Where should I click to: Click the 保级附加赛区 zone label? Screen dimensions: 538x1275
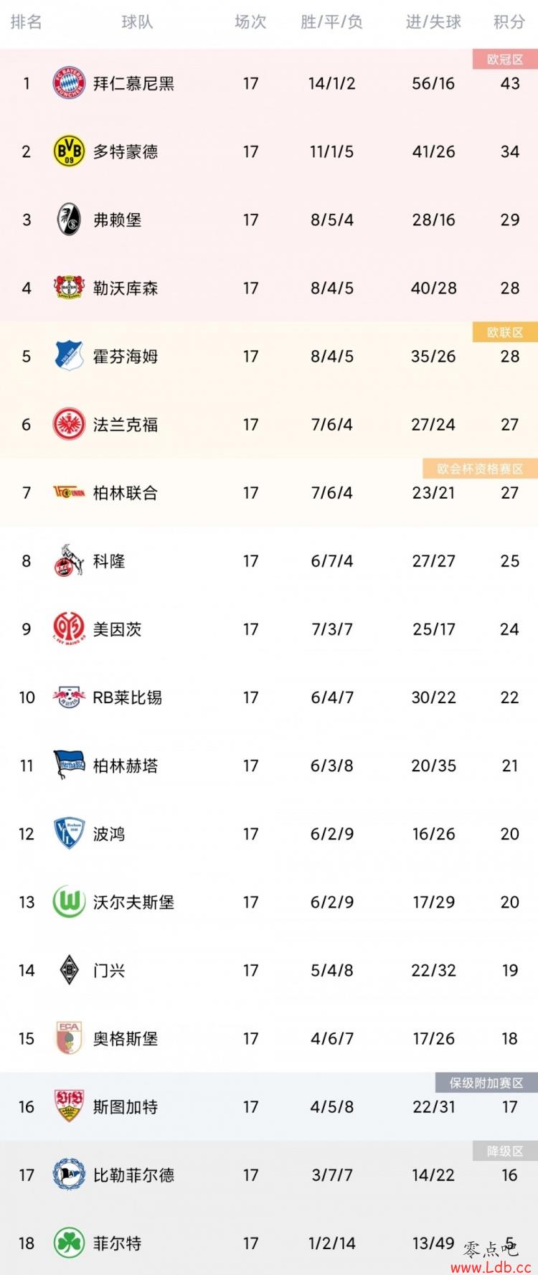click(x=486, y=1083)
